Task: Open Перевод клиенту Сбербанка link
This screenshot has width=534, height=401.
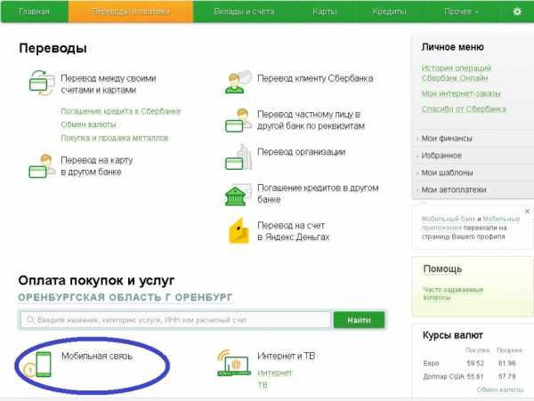Action: point(315,78)
